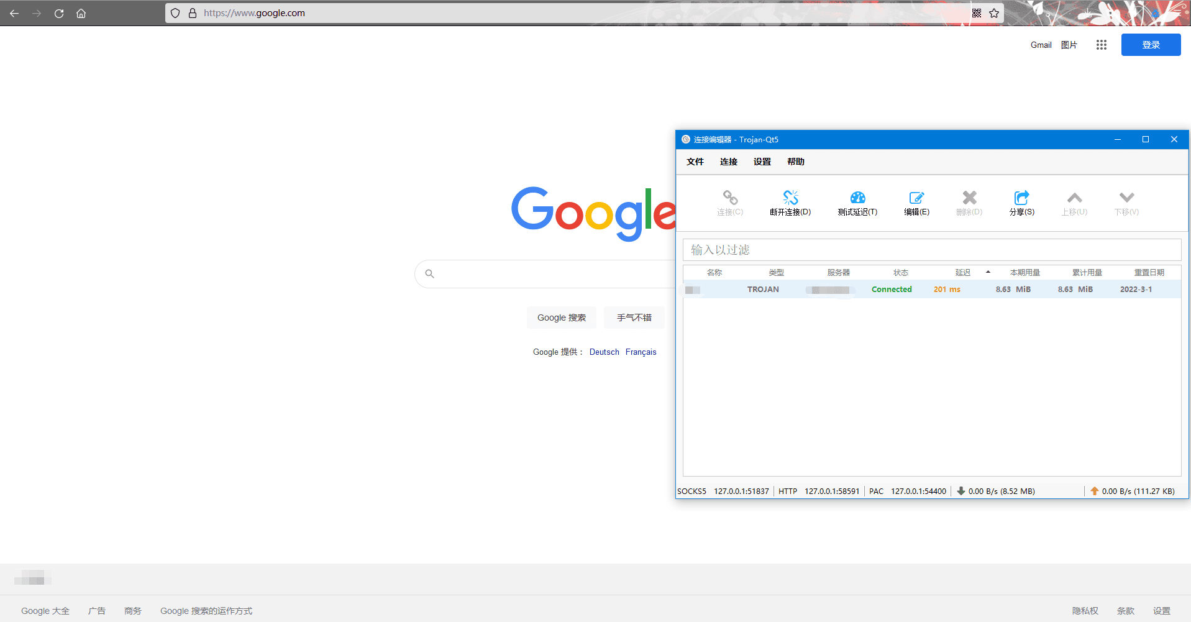Maximize the Trojan-Qt5 window

point(1146,139)
